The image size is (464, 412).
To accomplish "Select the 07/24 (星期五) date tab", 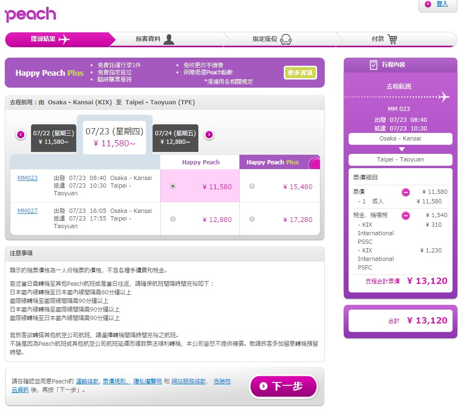I will coord(175,138).
